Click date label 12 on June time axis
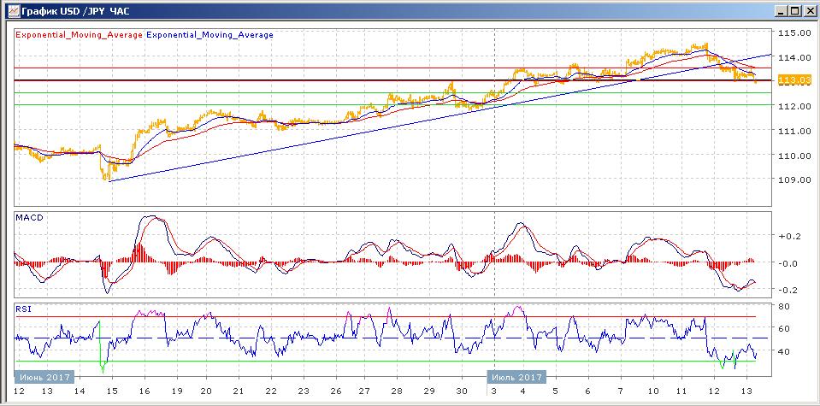This screenshot has height=406, width=820. (20, 391)
